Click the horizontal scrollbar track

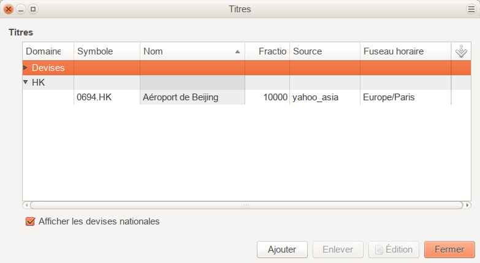click(246, 206)
